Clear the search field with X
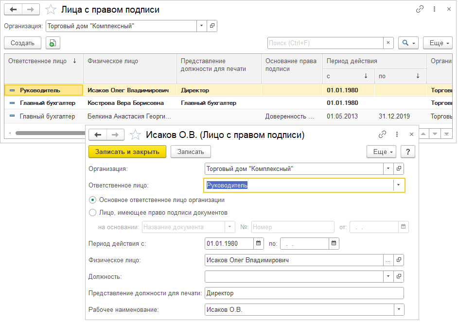Screen dimensions: 458x322 click(388, 43)
